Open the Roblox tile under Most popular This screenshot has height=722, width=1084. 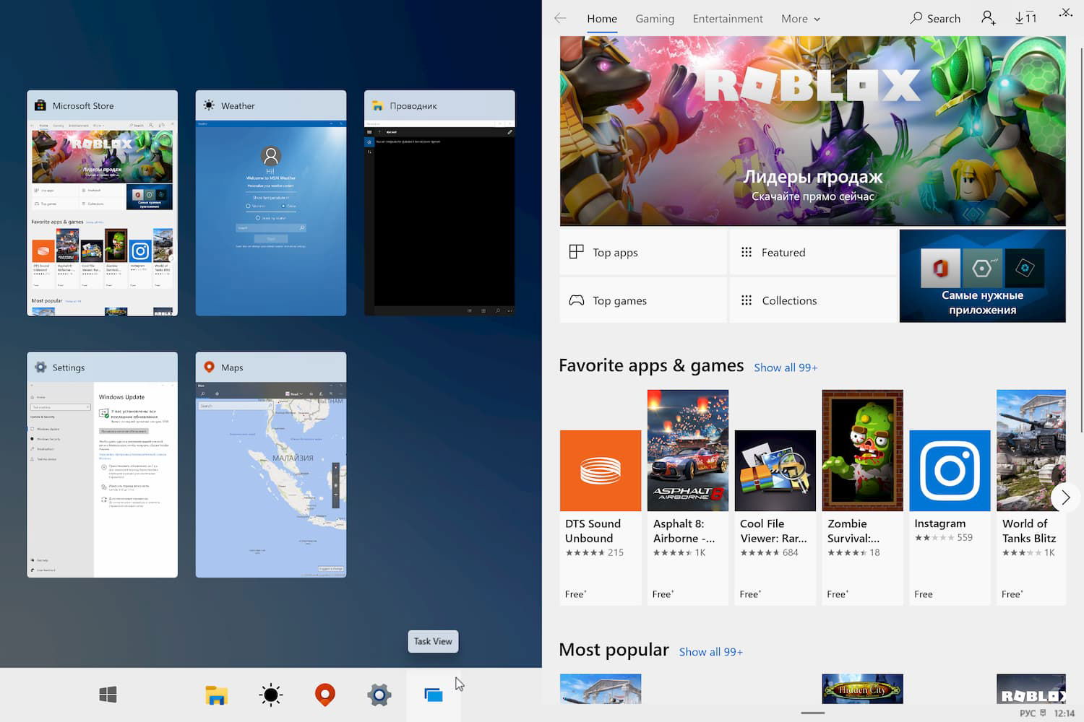(1031, 689)
